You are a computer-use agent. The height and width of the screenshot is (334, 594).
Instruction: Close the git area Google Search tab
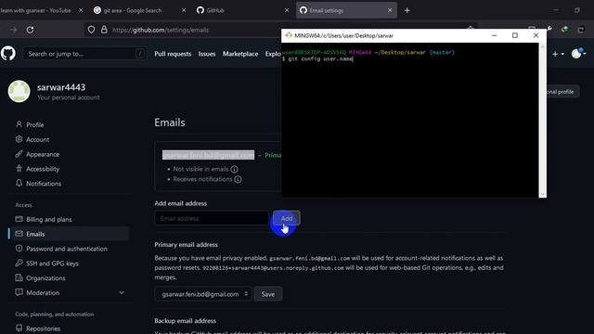pos(184,10)
